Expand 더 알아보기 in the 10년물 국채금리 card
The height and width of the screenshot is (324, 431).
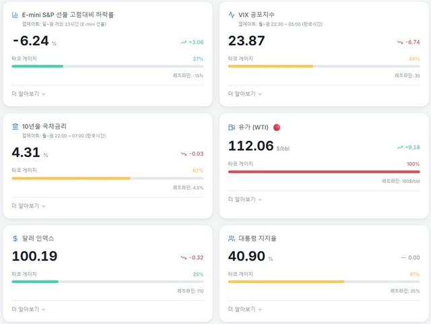[x=28, y=205]
